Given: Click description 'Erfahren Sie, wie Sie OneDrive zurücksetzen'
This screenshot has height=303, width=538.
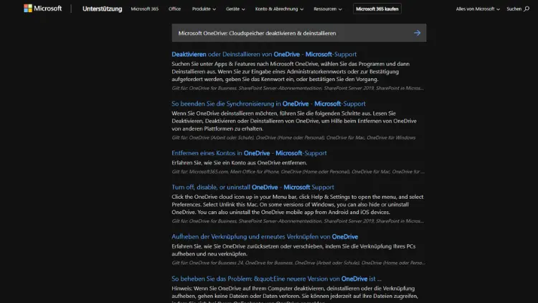Looking at the screenshot, I should pos(293,250).
